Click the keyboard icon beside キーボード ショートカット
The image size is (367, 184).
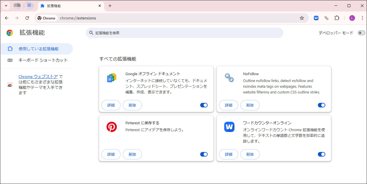[x=11, y=60]
